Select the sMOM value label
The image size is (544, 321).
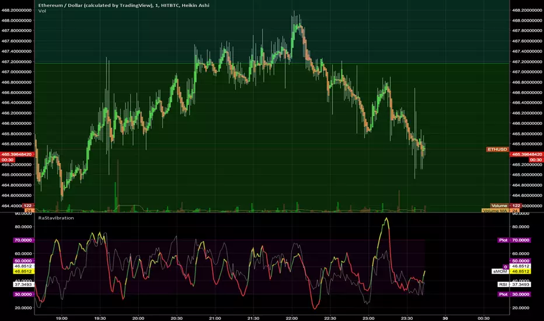click(500, 271)
